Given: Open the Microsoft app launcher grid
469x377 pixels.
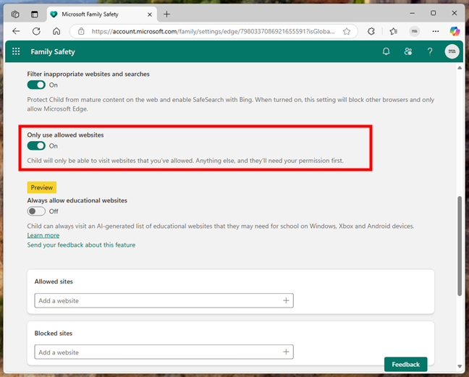Looking at the screenshot, I should coord(16,51).
